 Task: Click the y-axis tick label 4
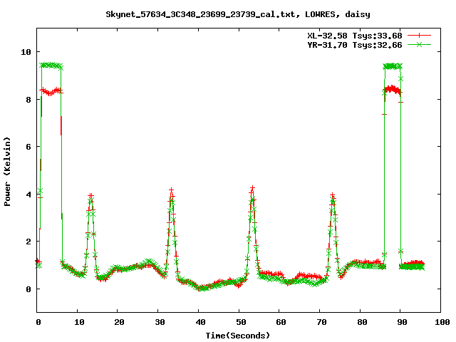tap(28, 195)
